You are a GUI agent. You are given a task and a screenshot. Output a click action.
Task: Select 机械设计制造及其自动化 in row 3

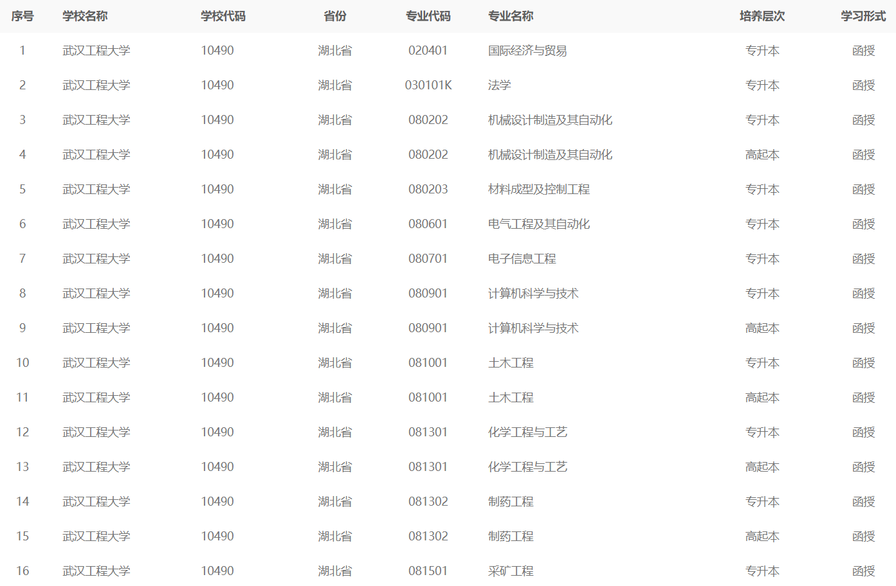coord(550,120)
